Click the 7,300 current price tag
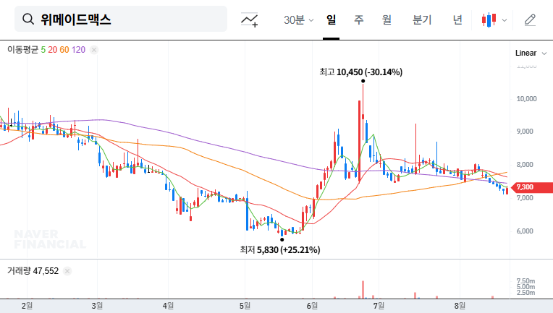Screen dimensions: 553x313 click(532, 187)
